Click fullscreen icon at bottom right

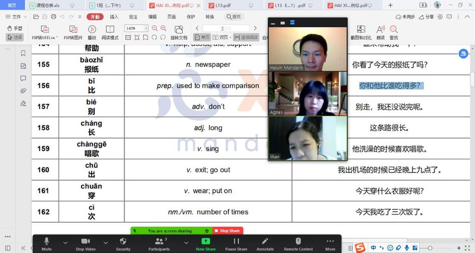[x=468, y=248]
